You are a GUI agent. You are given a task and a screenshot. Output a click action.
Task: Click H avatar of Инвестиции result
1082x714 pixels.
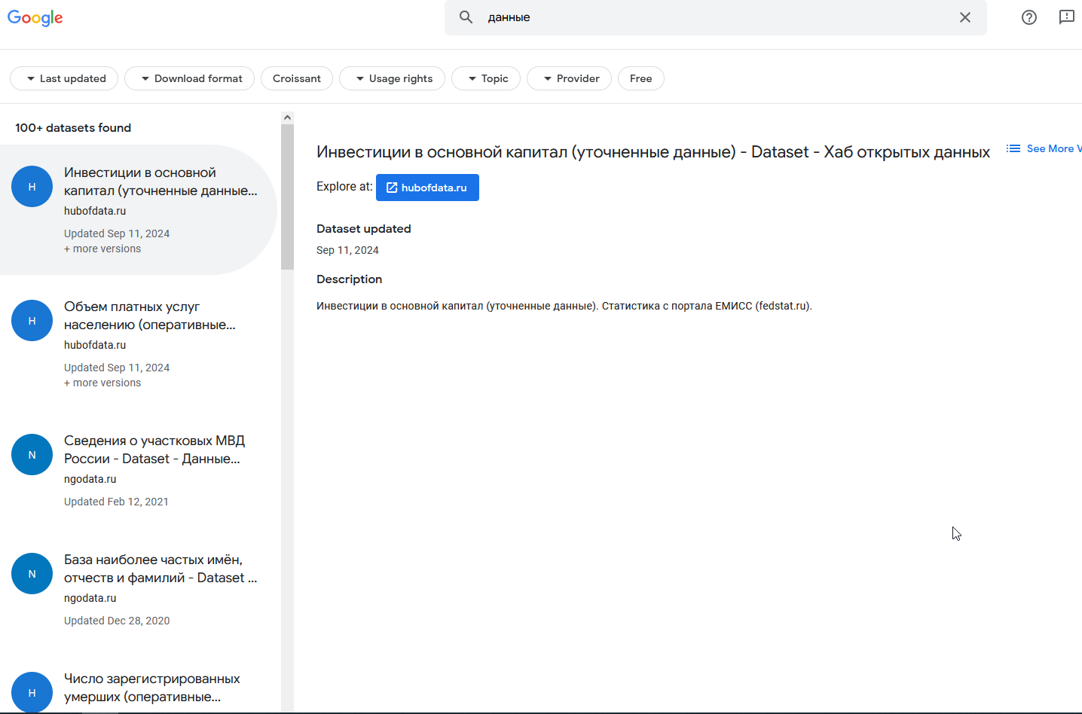[32, 187]
